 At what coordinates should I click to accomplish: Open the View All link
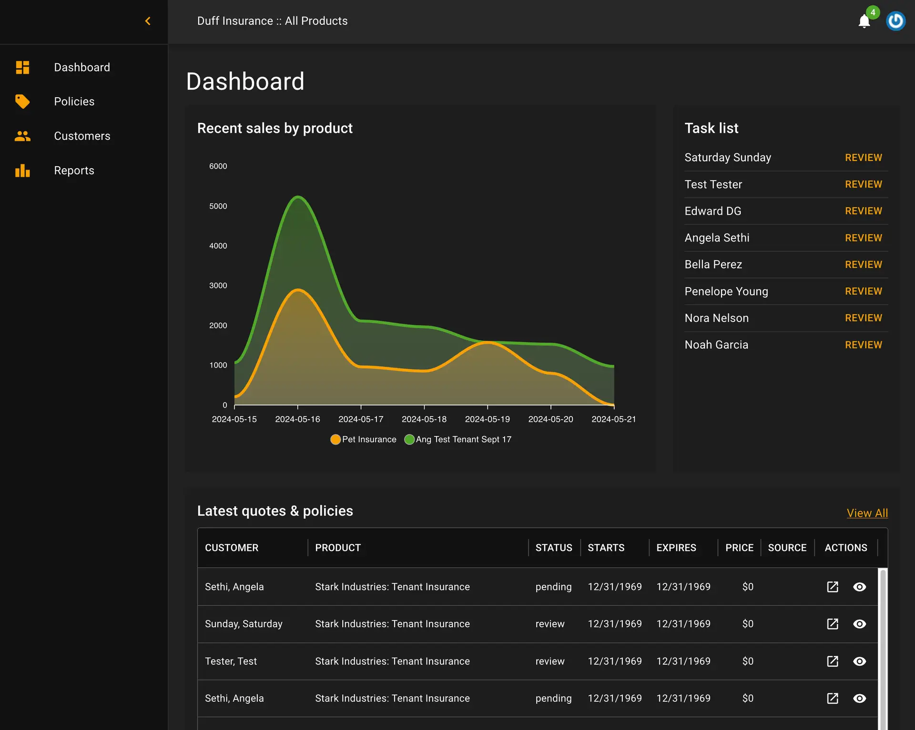click(867, 513)
